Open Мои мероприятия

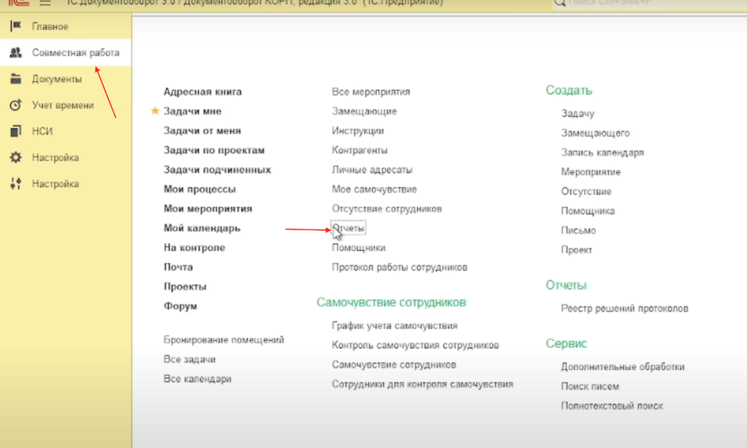click(208, 209)
